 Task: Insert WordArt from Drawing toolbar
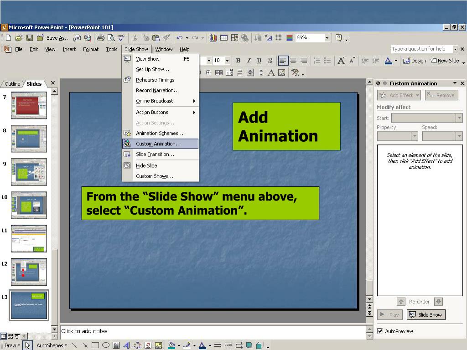point(127,345)
